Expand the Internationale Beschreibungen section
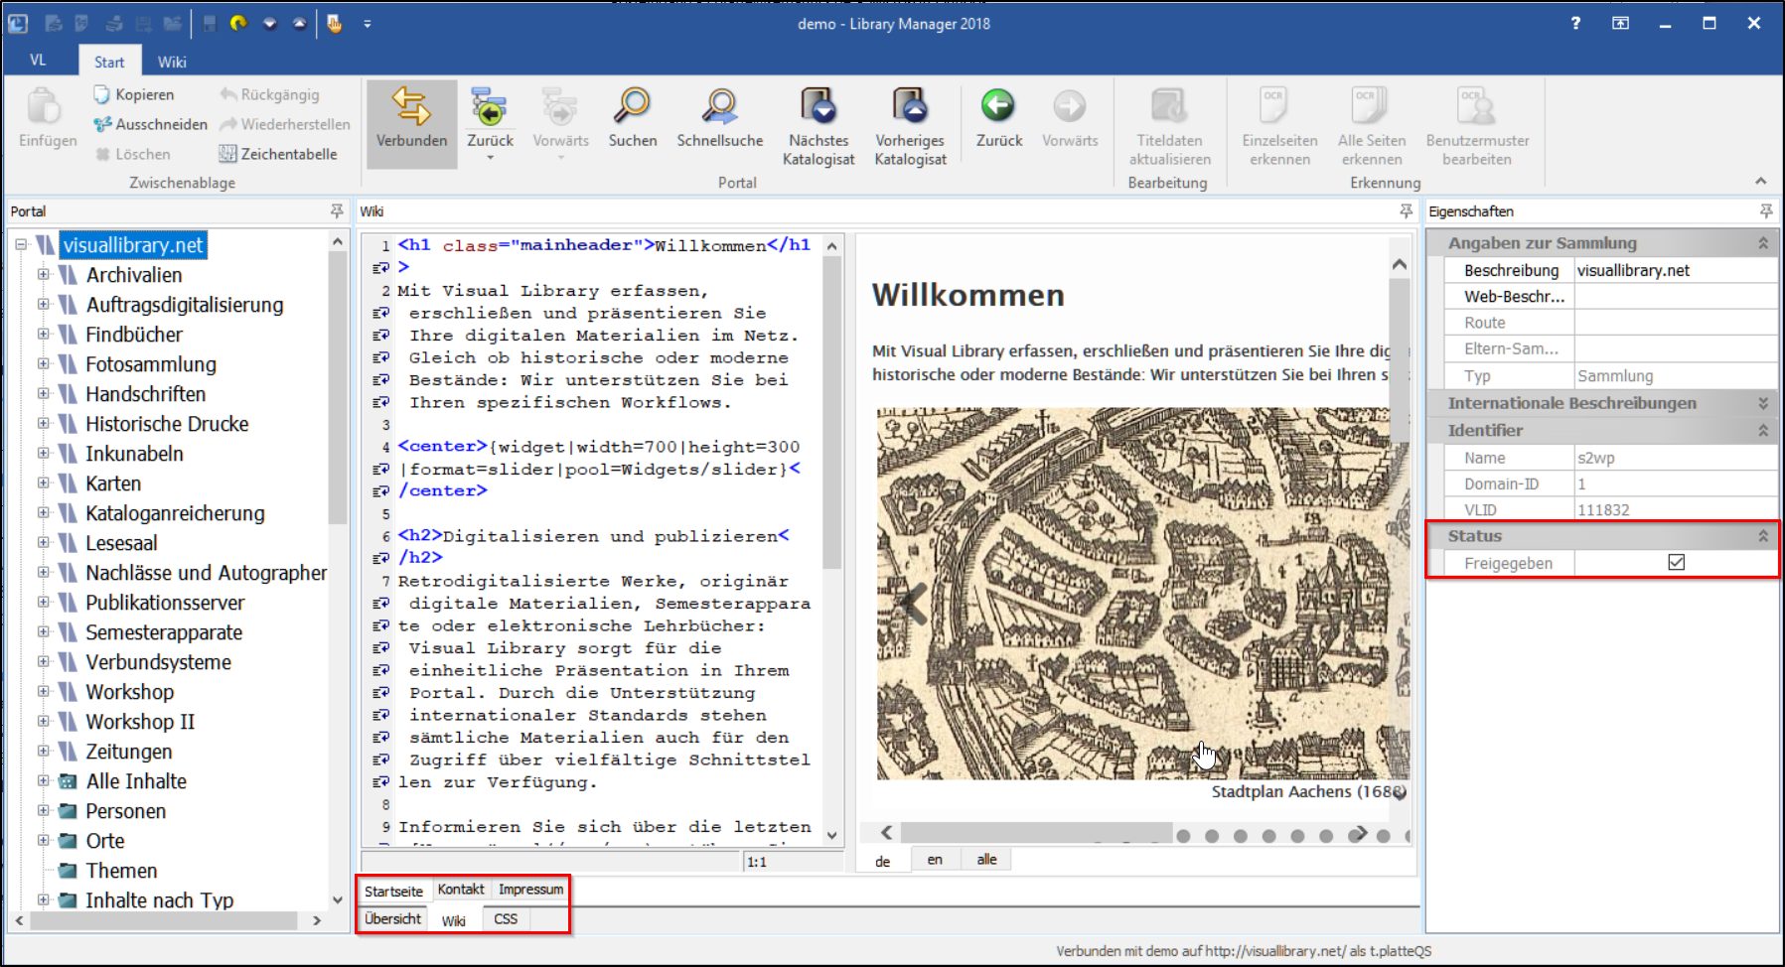Image resolution: width=1785 pixels, height=967 pixels. click(1763, 403)
